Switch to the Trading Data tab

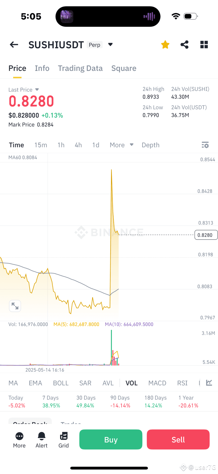click(80, 68)
